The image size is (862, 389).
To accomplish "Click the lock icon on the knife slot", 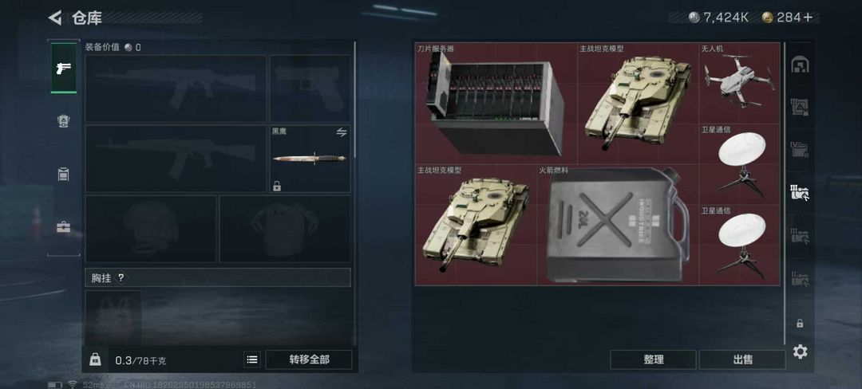I will pyautogui.click(x=277, y=186).
